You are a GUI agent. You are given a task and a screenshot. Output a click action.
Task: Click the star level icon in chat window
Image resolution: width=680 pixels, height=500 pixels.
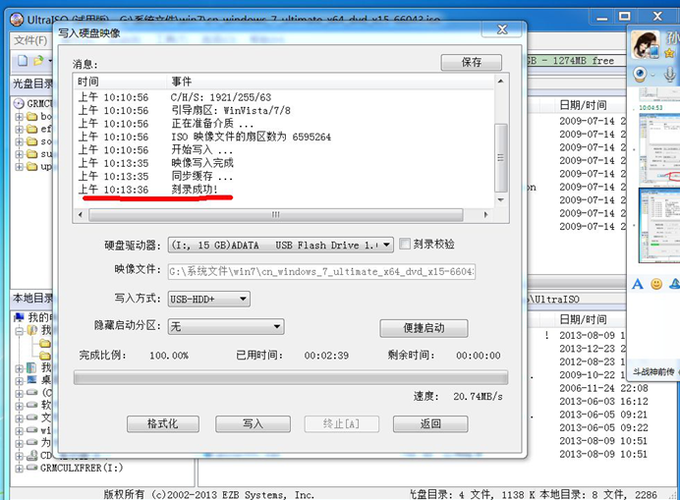pyautogui.click(x=669, y=53)
